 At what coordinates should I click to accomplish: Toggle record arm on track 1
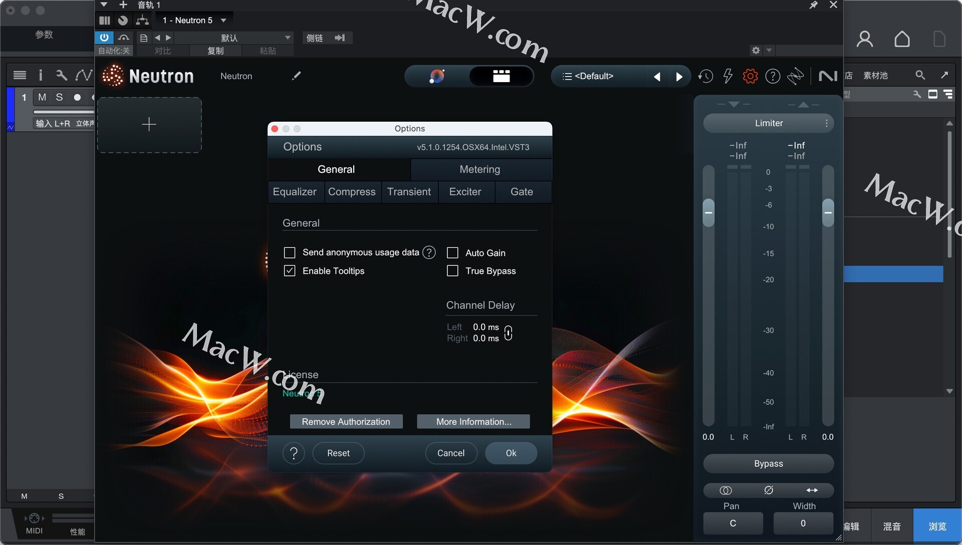77,97
